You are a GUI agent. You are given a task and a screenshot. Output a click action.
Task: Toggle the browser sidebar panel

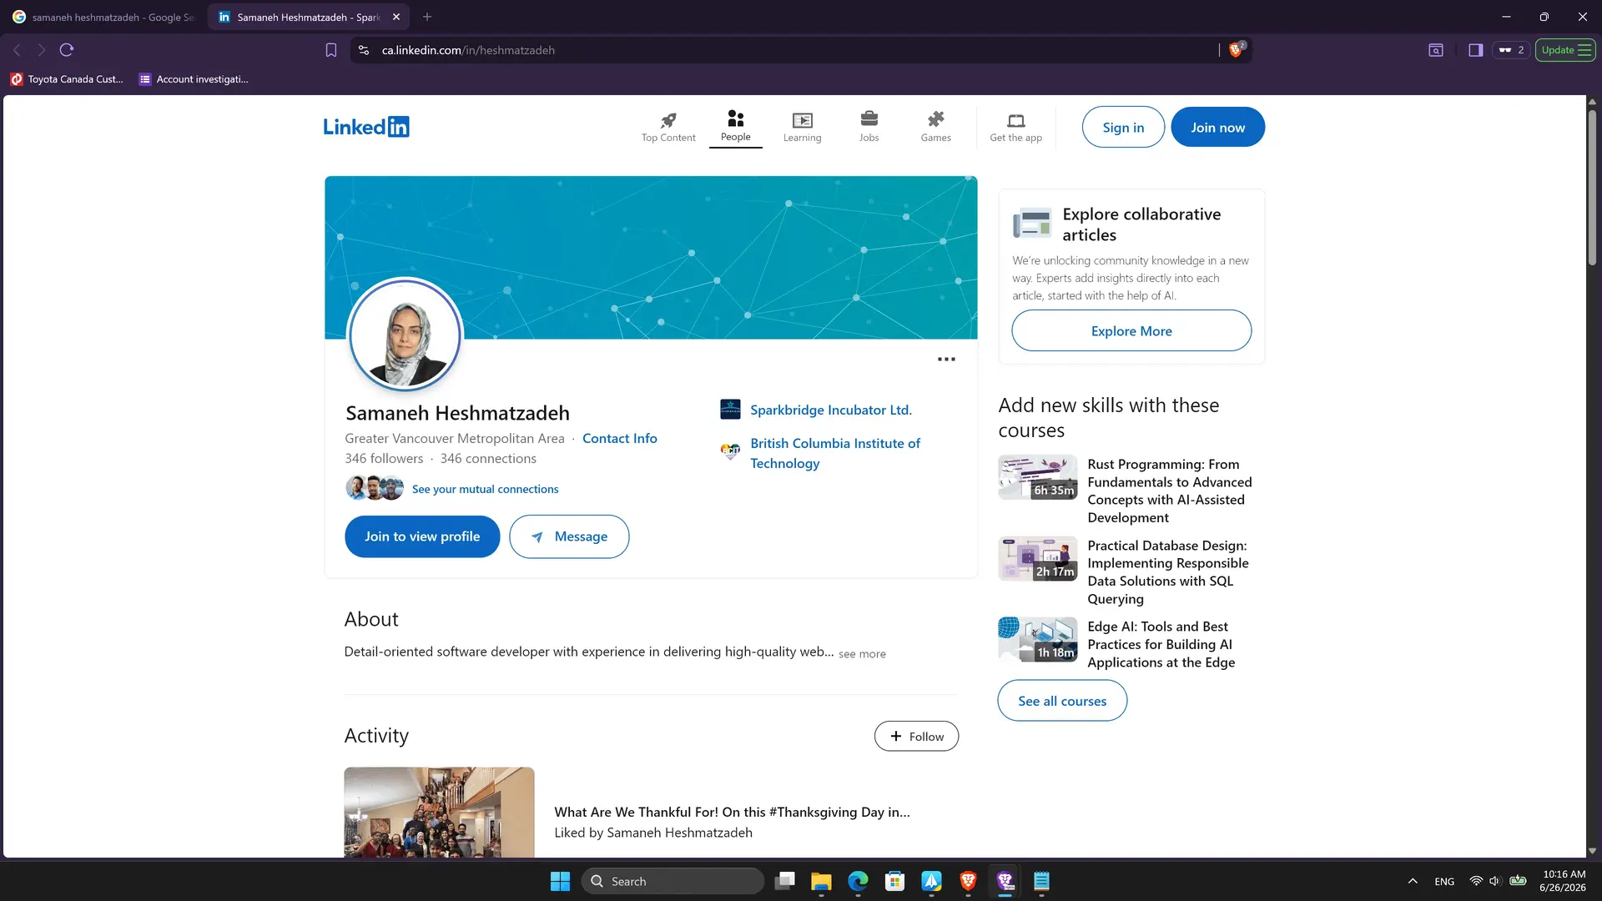1475,50
